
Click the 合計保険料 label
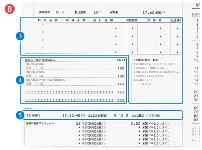(x=33, y=115)
